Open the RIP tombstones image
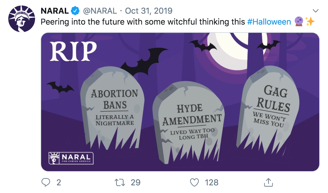The width and height of the screenshot is (328, 193). [180, 102]
